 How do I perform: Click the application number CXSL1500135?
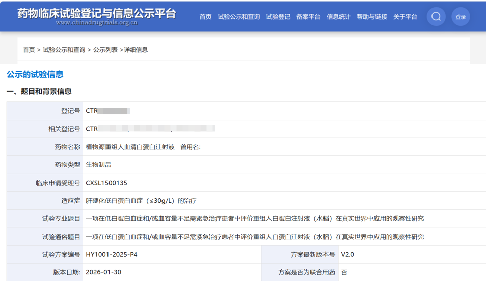click(x=106, y=183)
